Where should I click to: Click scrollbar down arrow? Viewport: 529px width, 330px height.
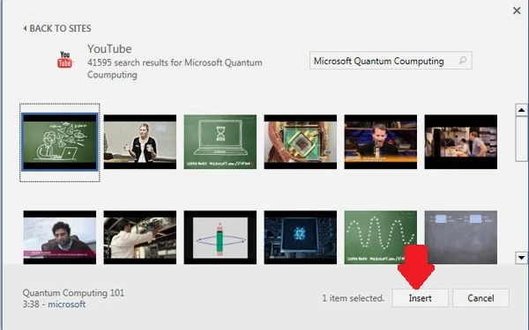pos(521,258)
